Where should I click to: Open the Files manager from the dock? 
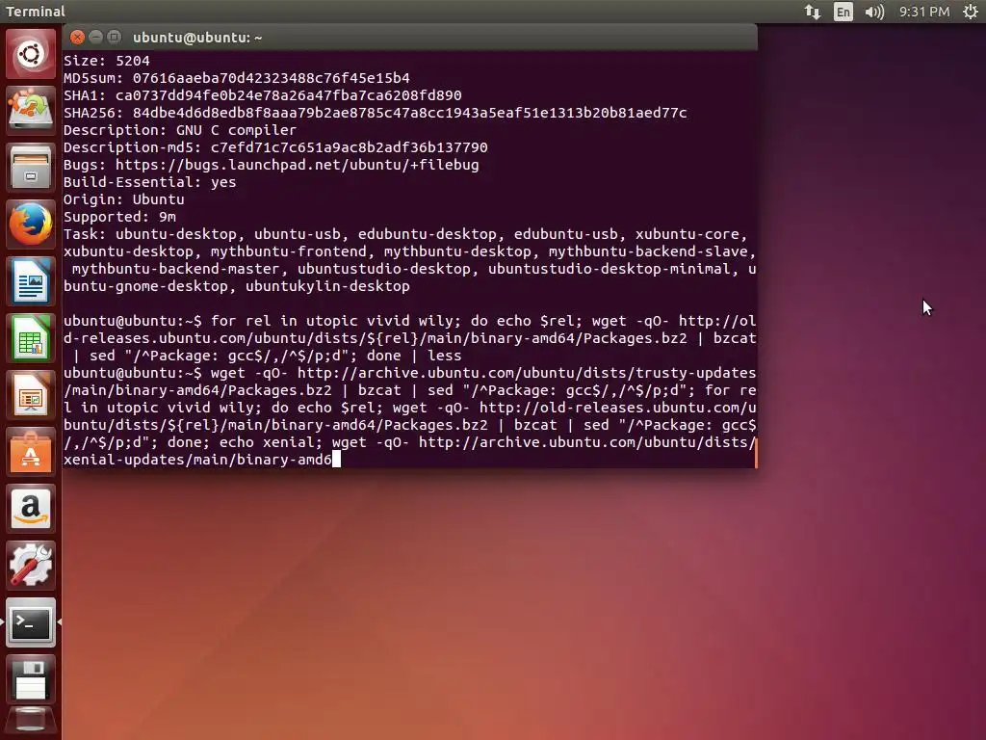coord(30,168)
